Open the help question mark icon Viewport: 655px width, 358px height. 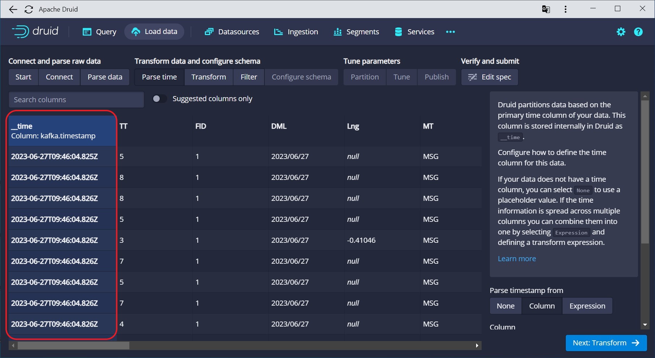pos(638,32)
